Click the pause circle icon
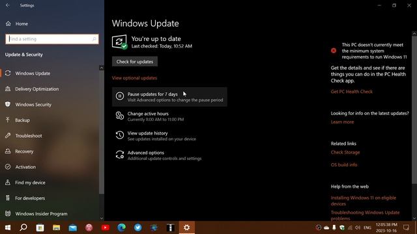Screen dimensions: 417x234 click(120, 96)
